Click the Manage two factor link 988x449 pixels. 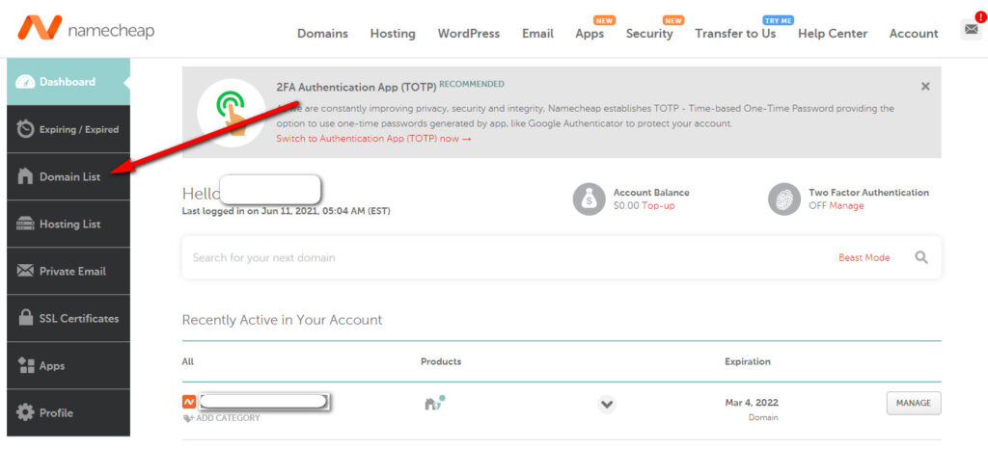846,205
